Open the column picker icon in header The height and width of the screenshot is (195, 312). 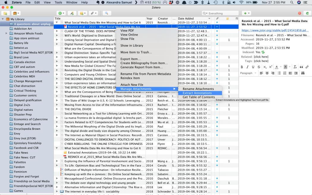coord(237,18)
